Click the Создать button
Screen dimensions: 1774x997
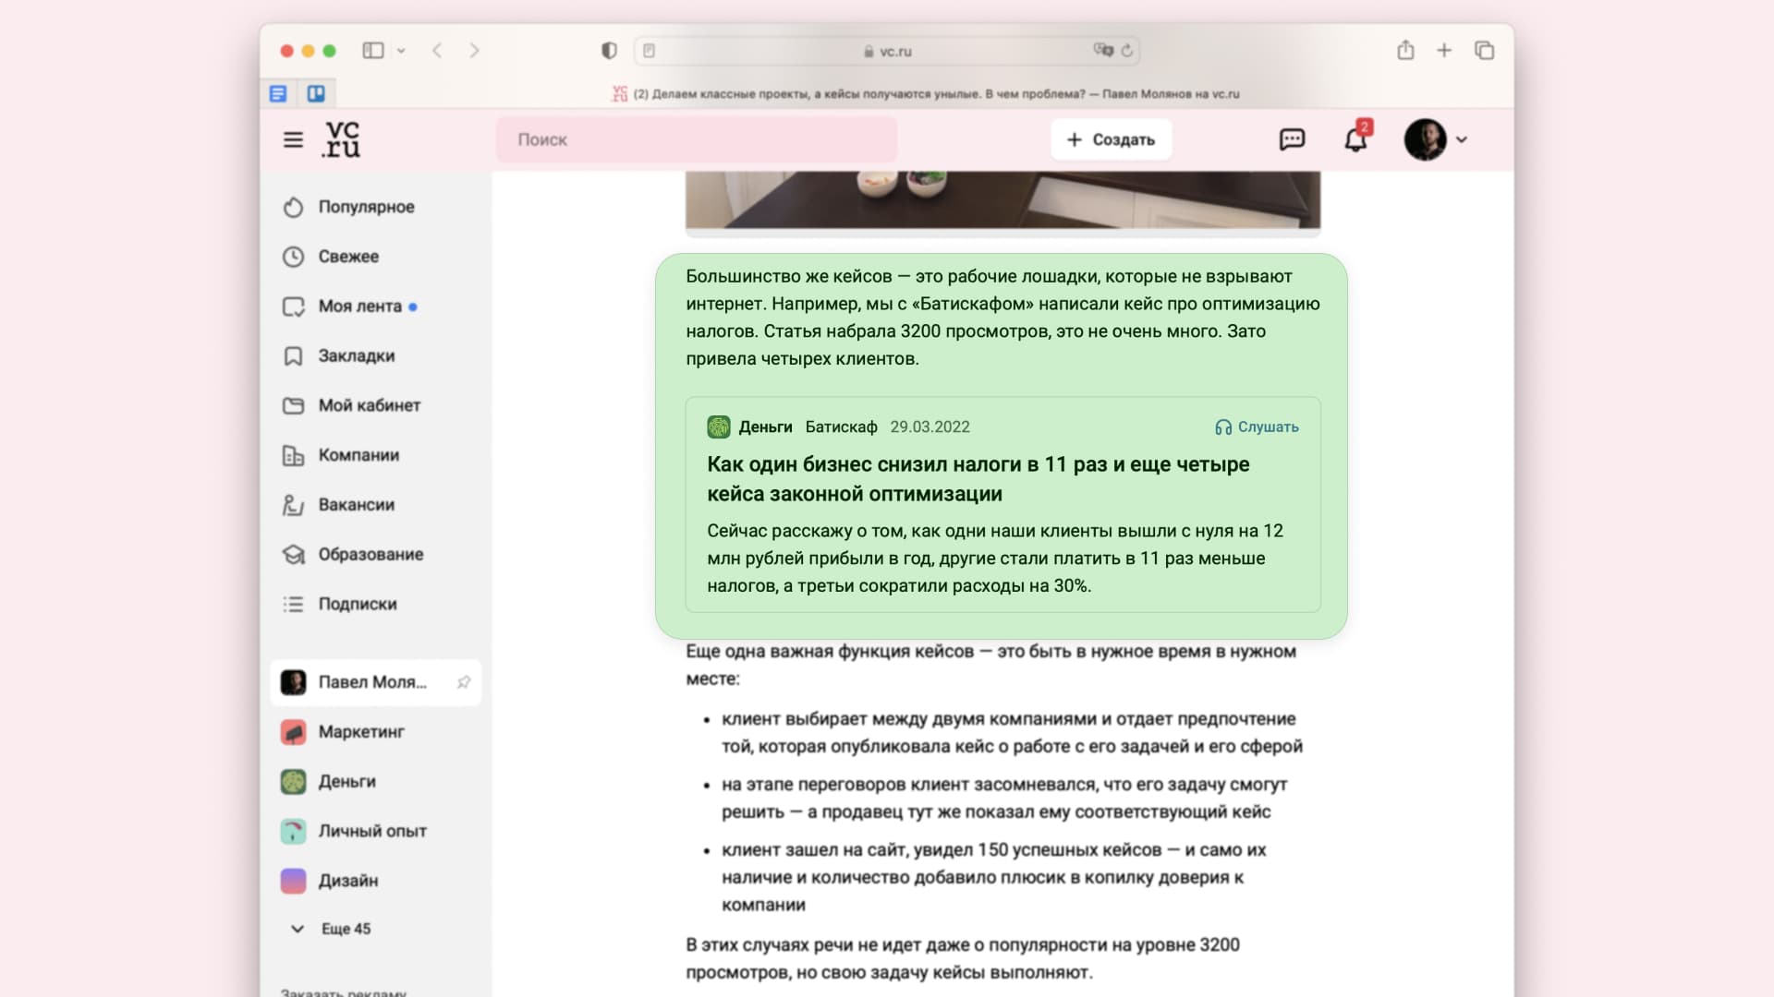[1111, 139]
